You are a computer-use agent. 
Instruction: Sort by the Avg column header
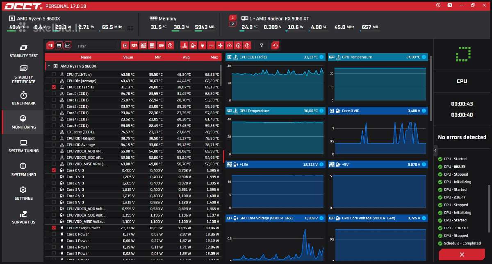point(186,57)
